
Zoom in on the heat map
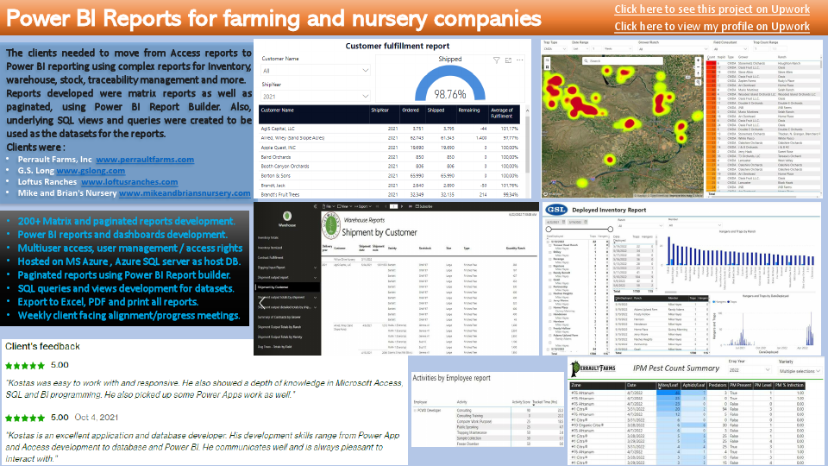tap(698, 60)
